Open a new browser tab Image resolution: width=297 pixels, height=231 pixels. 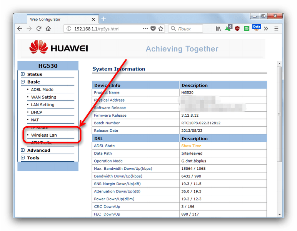click(103, 19)
